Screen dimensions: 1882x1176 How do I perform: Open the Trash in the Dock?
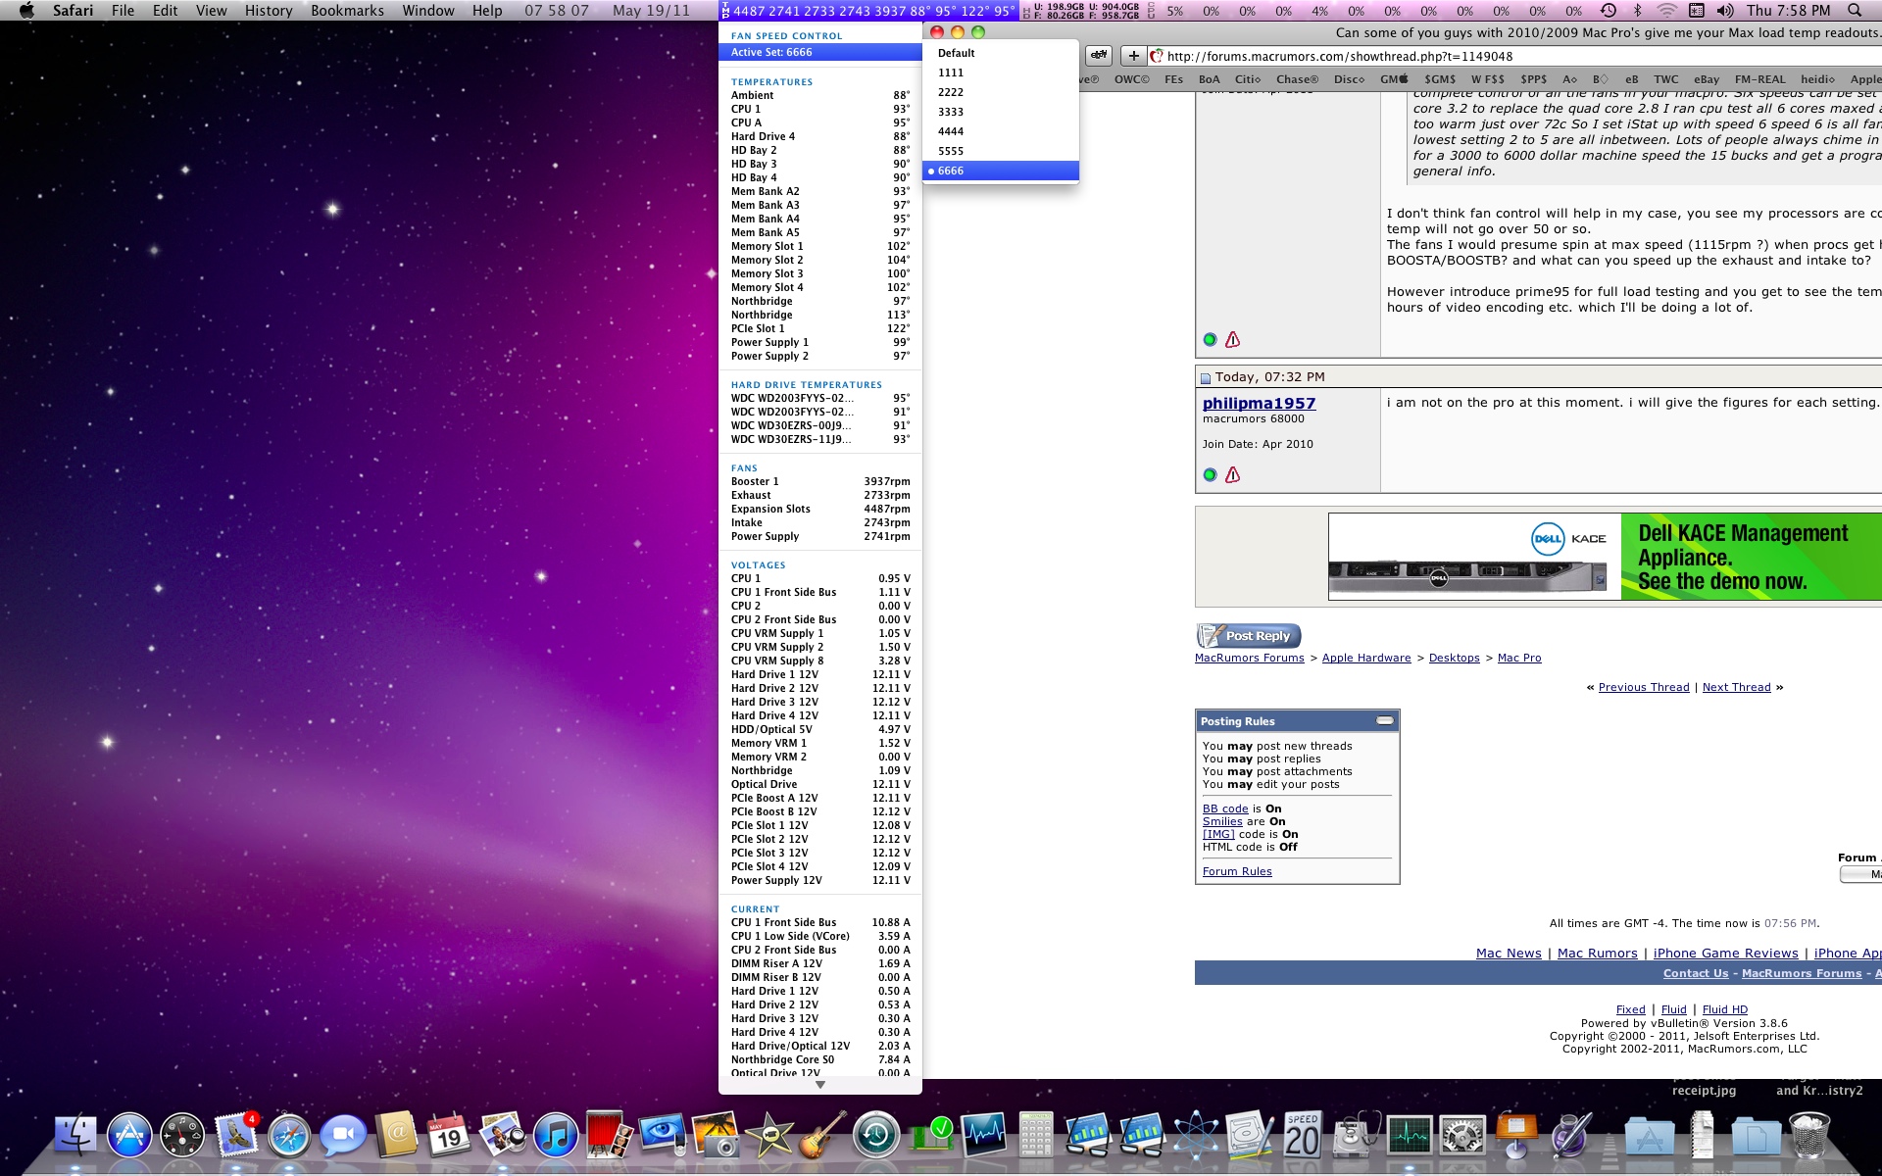pyautogui.click(x=1809, y=1136)
